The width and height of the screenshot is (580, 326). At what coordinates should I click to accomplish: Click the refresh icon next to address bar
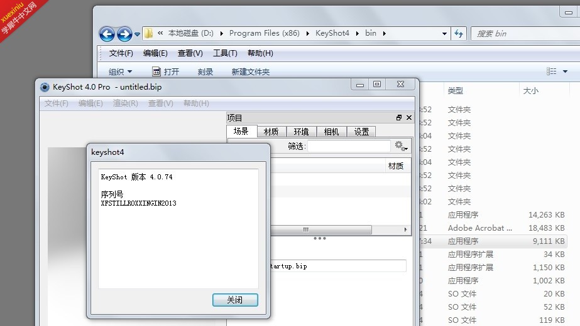459,34
